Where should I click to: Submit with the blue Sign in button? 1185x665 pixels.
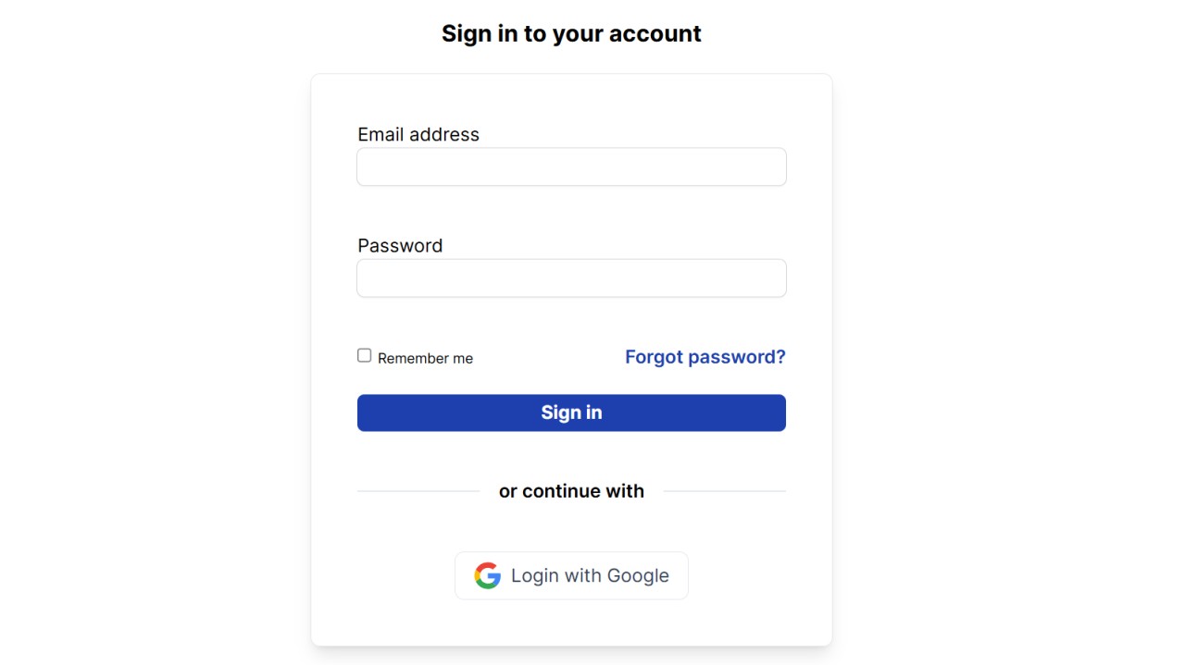pos(571,413)
